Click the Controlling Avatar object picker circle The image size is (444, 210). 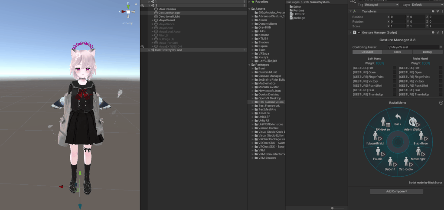coord(441,47)
